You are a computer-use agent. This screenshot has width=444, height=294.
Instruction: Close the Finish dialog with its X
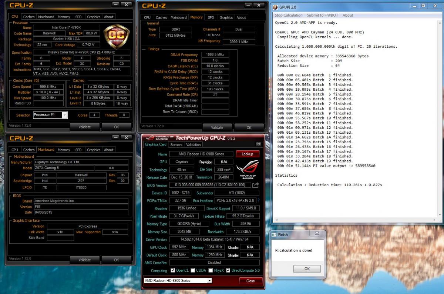click(x=317, y=234)
